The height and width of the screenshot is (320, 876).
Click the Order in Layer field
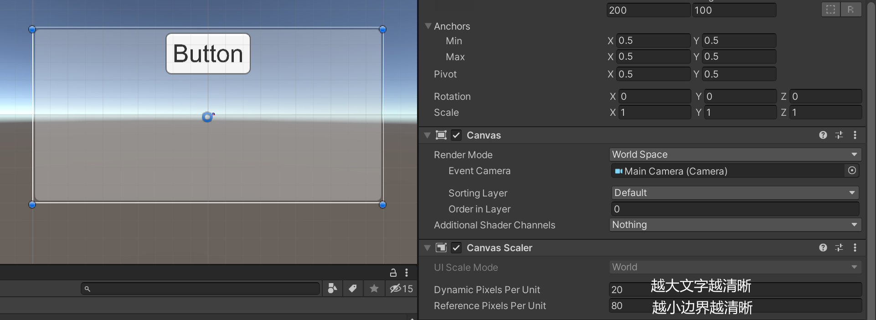coord(734,209)
